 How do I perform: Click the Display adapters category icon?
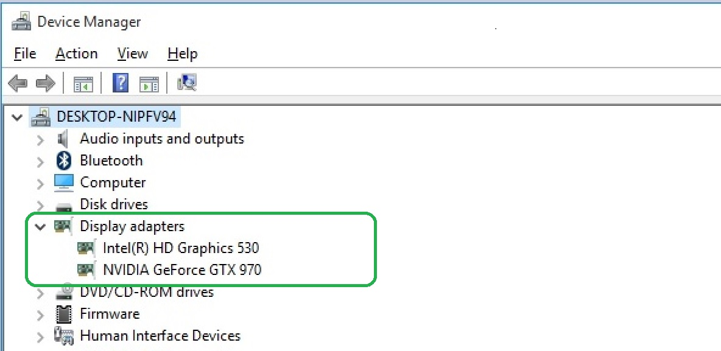point(63,226)
